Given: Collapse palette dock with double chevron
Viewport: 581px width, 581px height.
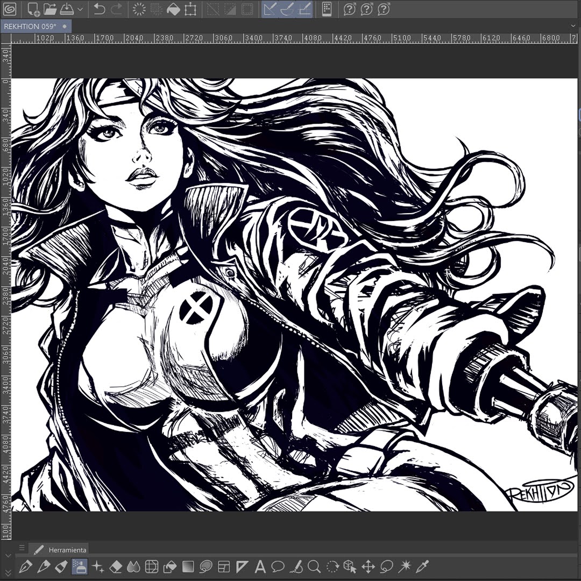Looking at the screenshot, I should point(8,573).
